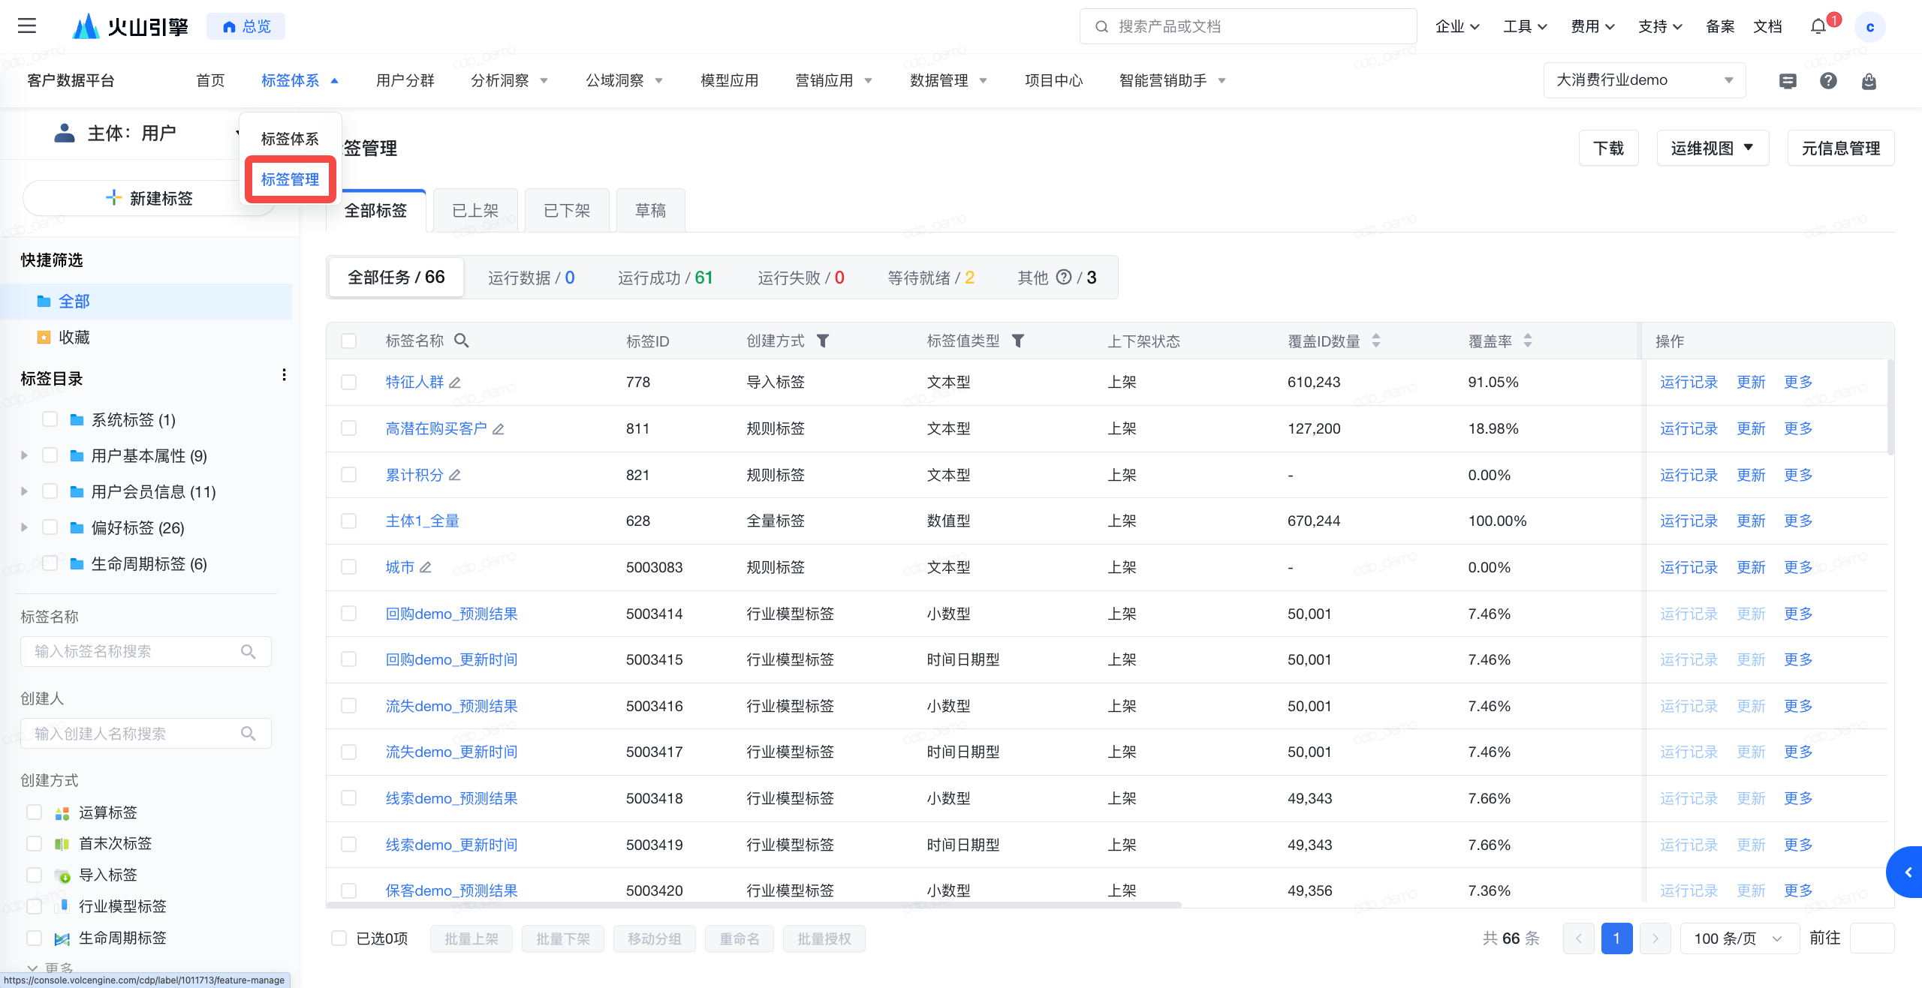Check the 偏好标签 folder checkbox
This screenshot has width=1922, height=988.
coord(50,527)
